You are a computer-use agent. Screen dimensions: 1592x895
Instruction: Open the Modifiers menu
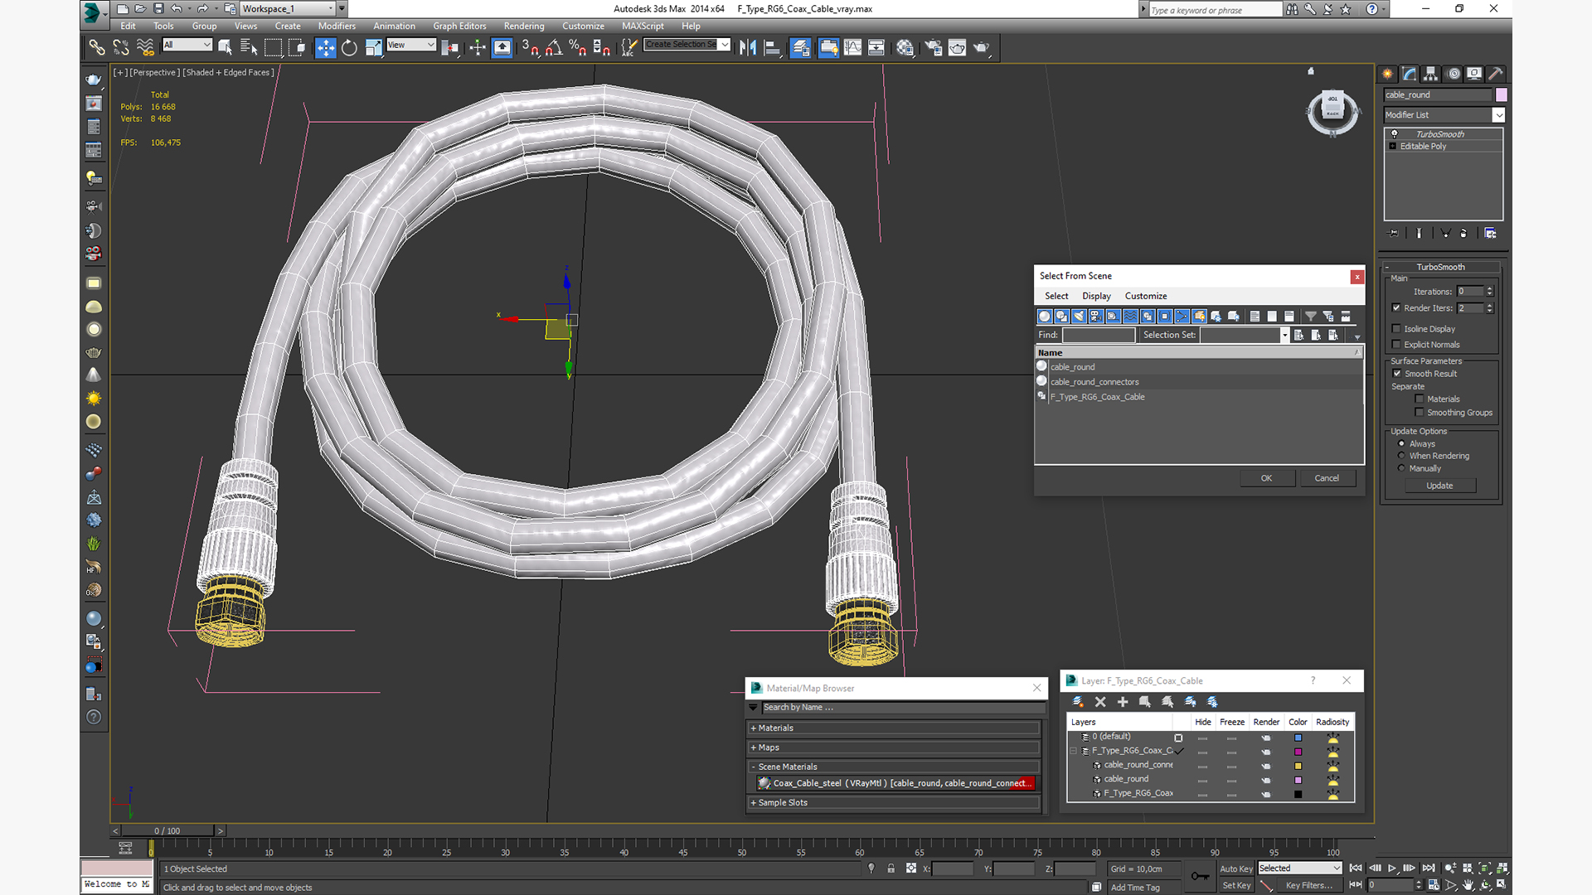coord(337,26)
